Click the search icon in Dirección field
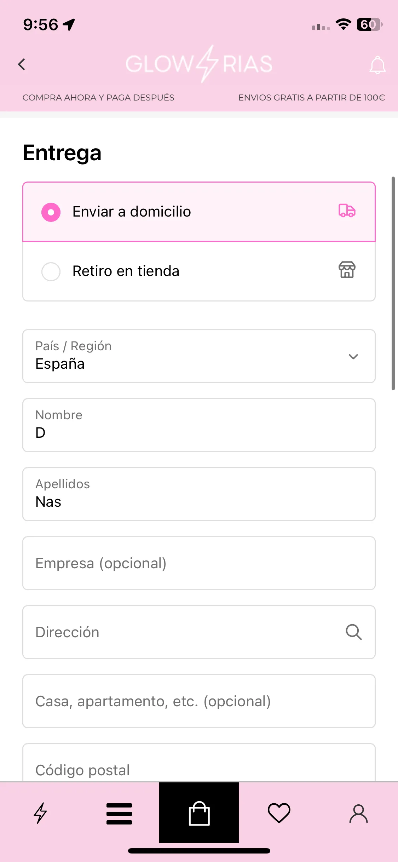The height and width of the screenshot is (862, 398). tap(354, 632)
